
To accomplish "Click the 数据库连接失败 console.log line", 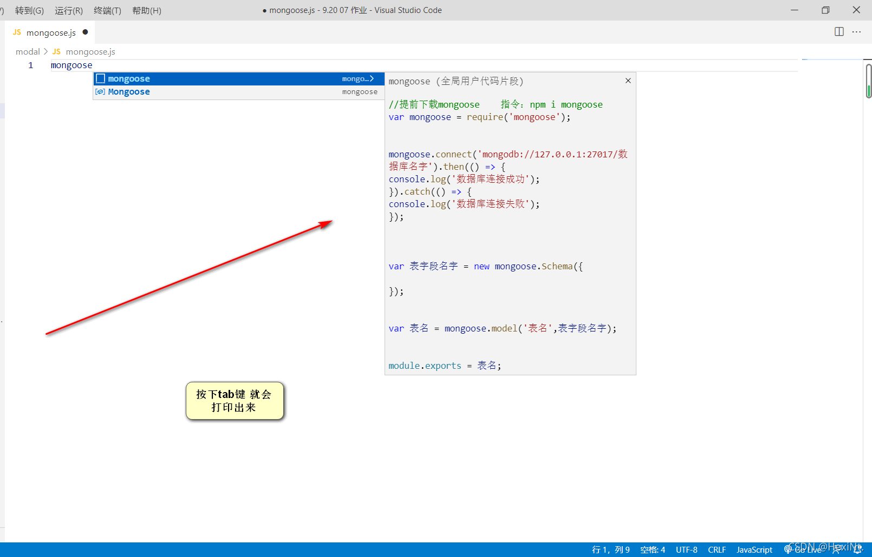I will click(x=464, y=204).
